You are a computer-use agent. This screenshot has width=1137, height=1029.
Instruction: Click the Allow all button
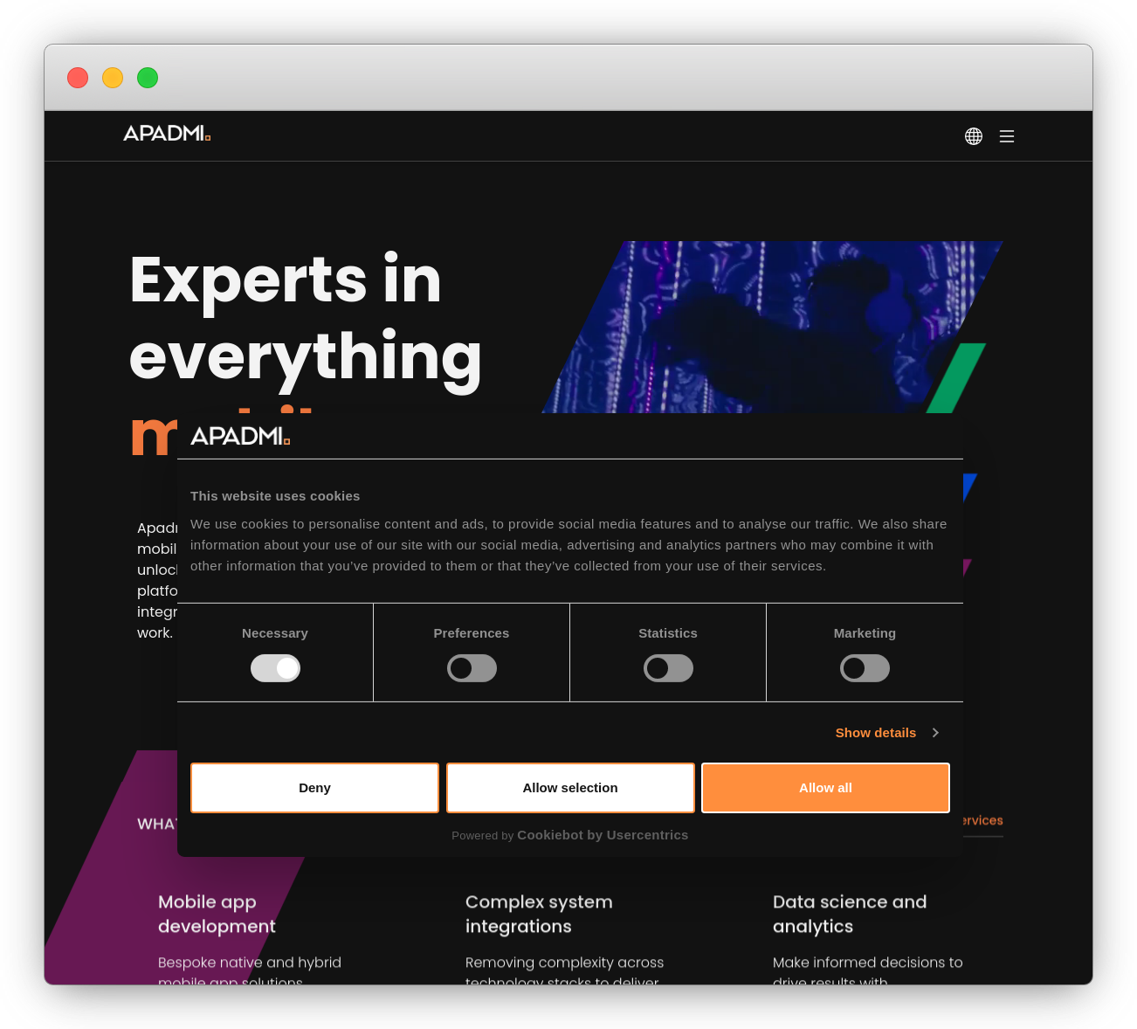tap(825, 788)
